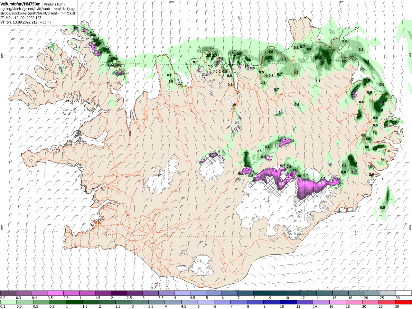The image size is (412, 309).
Task: Pick top-row white swatch after 30
Action: [x=404, y=293]
